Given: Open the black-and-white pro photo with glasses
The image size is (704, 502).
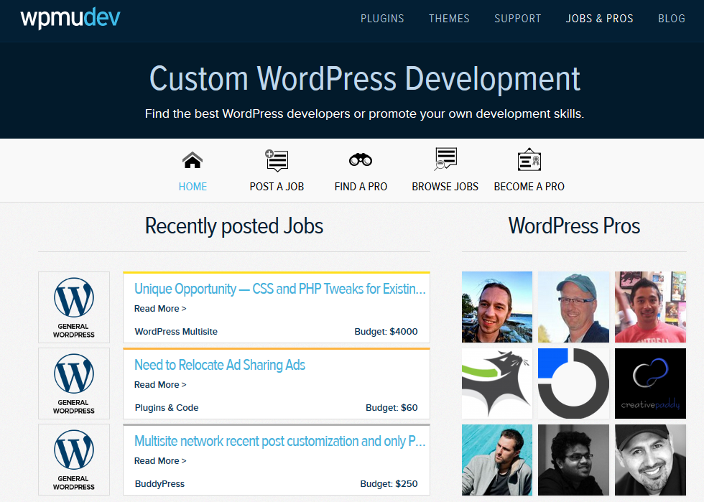Looking at the screenshot, I should pos(573,460).
